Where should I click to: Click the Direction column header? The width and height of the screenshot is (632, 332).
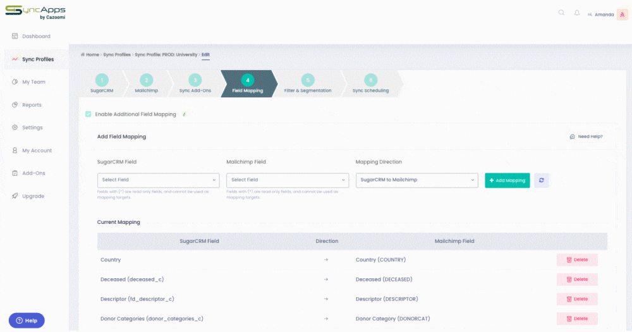(x=327, y=241)
